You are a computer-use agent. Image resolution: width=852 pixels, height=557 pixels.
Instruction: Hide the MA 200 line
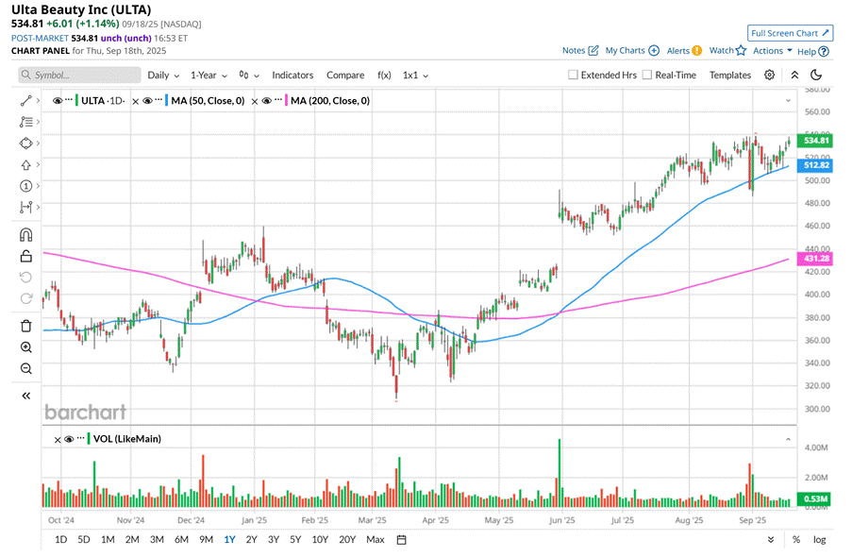tap(266, 101)
